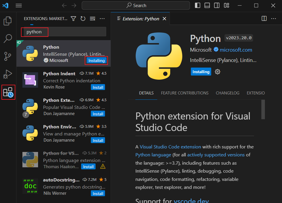
Task: Open the hamburger application menu
Action: tap(19, 6)
